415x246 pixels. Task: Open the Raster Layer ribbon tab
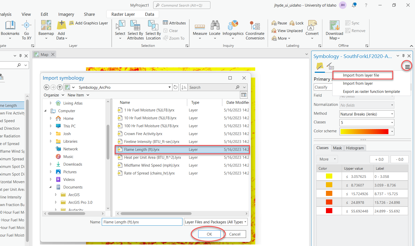(123, 14)
